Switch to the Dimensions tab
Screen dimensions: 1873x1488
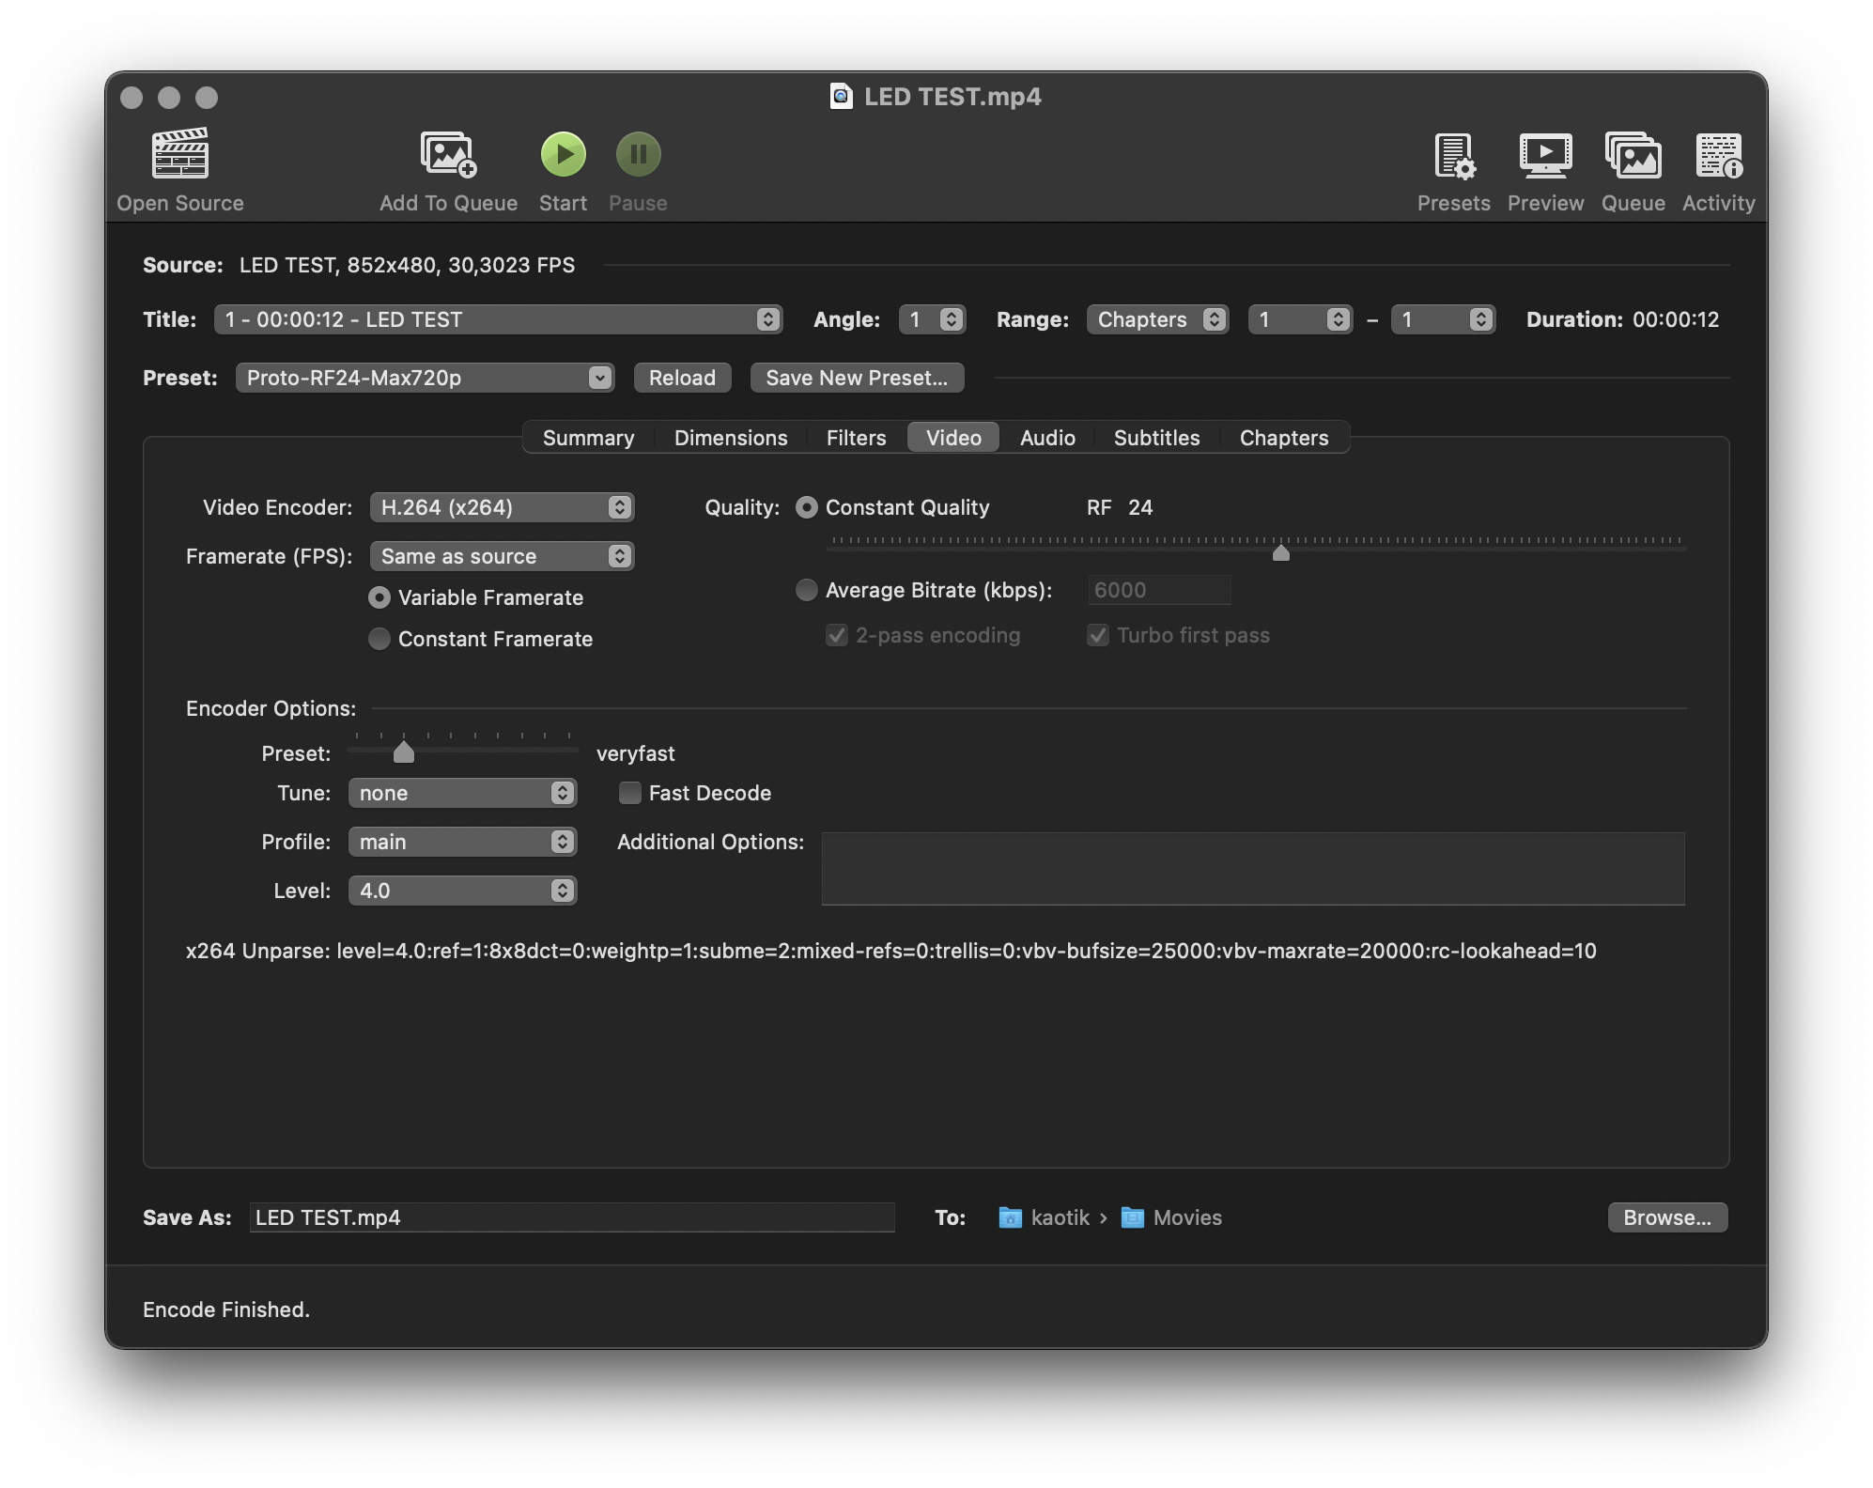[x=731, y=438]
